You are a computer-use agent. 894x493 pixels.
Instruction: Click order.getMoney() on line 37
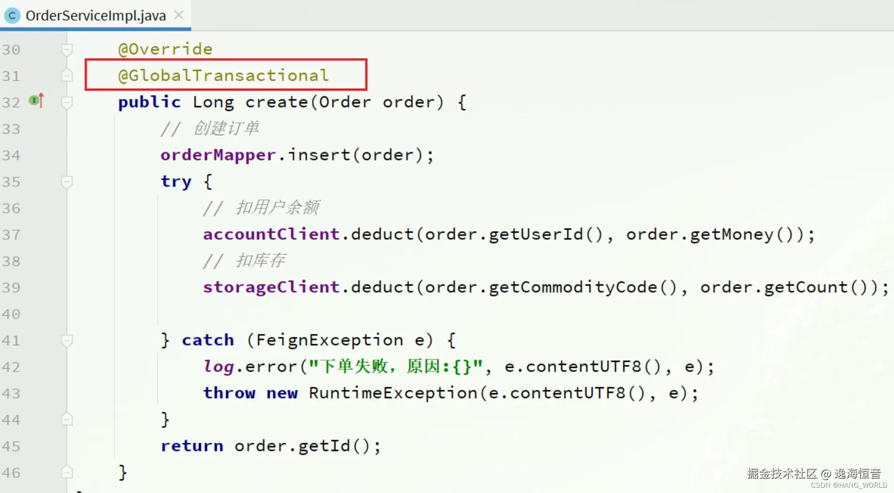(715, 234)
